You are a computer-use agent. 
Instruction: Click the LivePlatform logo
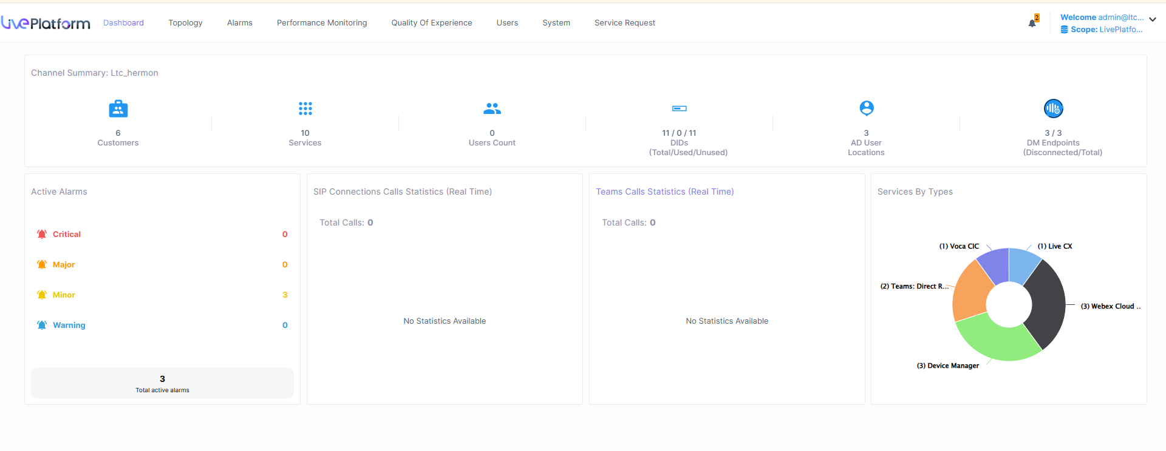click(x=46, y=23)
